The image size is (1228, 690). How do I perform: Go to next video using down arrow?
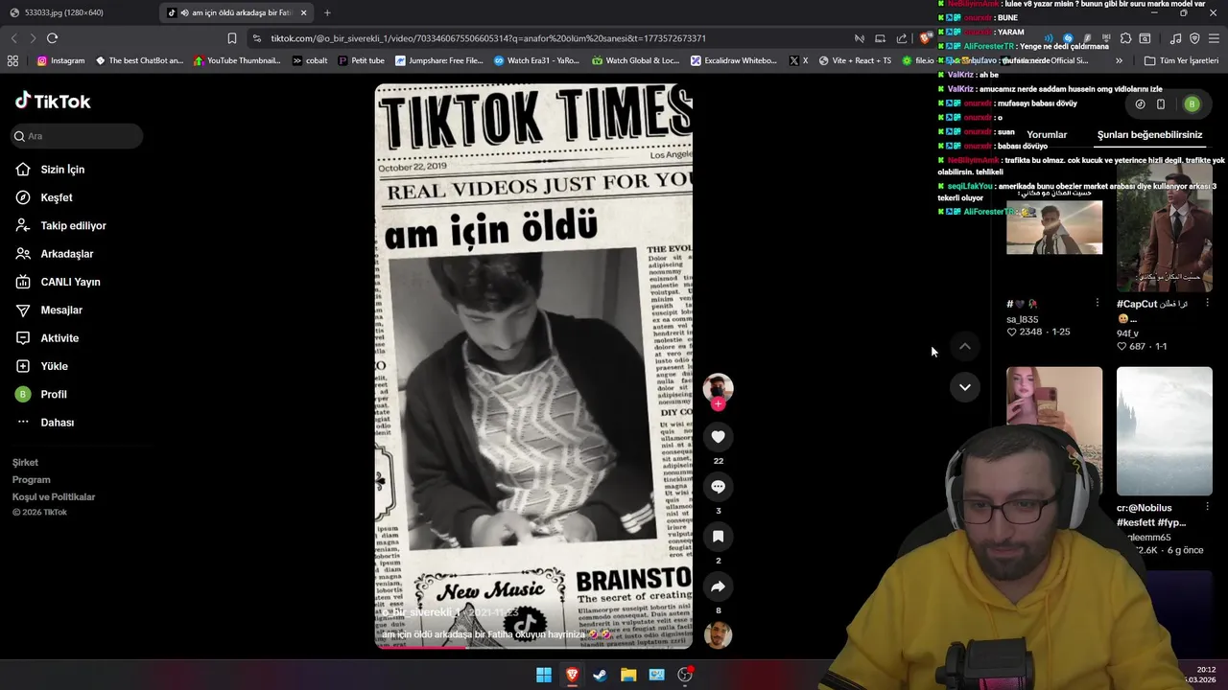[965, 387]
